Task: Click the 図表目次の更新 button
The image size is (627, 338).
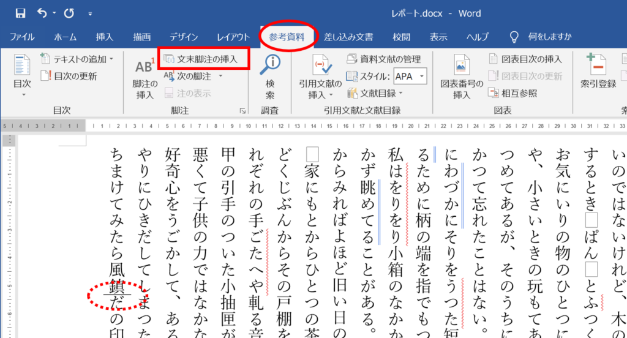Action: [525, 76]
